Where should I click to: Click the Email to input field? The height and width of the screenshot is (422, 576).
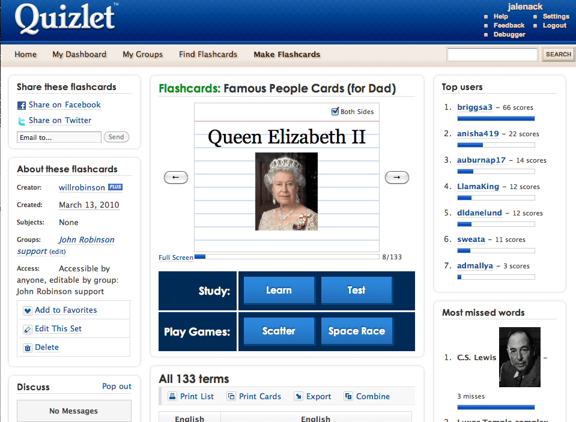pyautogui.click(x=59, y=137)
